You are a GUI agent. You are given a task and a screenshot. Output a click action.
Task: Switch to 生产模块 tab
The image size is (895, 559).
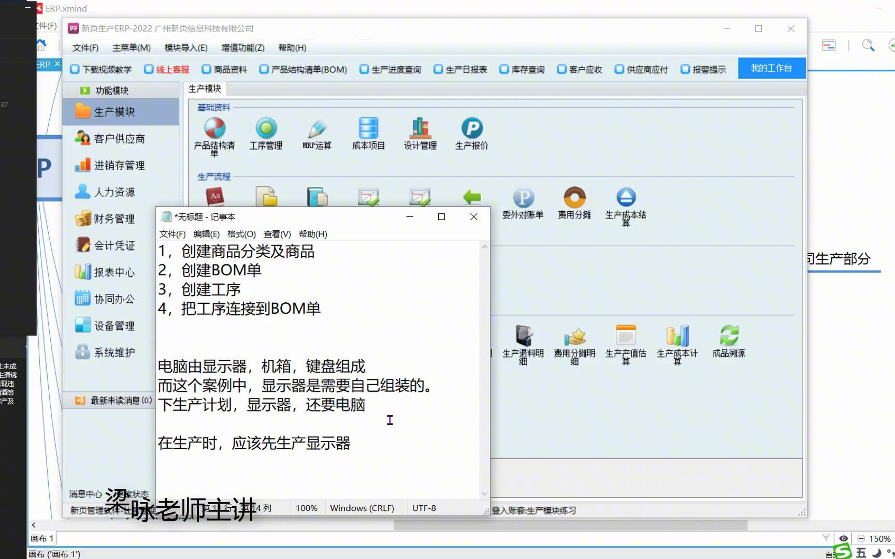click(205, 89)
